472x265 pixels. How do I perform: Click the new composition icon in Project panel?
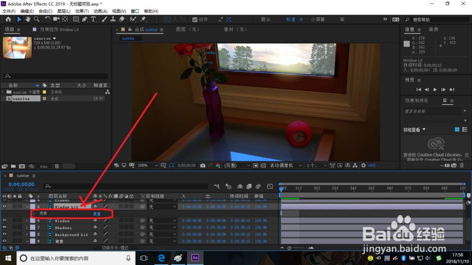coord(22,166)
